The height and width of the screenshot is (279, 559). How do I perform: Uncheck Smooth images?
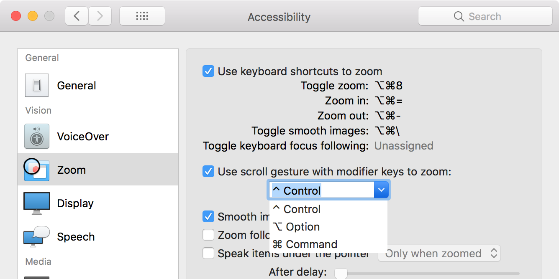(x=208, y=216)
